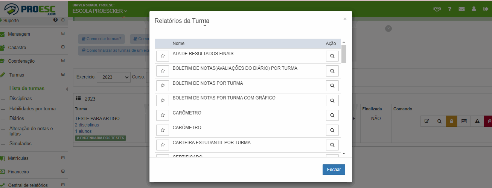Open the 2 disciplinas link

tap(87, 125)
